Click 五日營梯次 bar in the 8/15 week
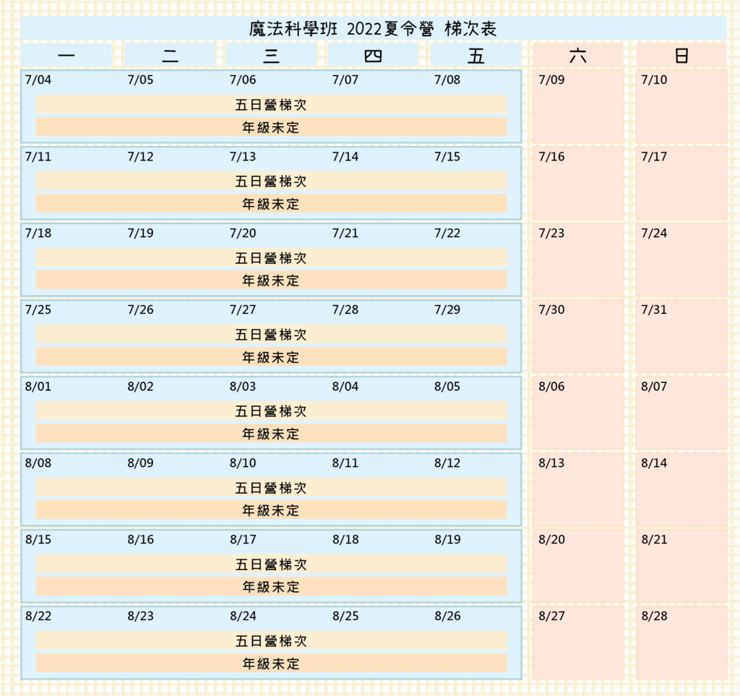Viewport: 740px width, 696px height. pos(272,564)
